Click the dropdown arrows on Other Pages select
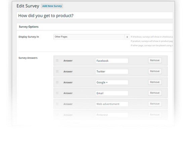Image resolution: width=184 pixels, height=144 pixels. click(x=127, y=37)
